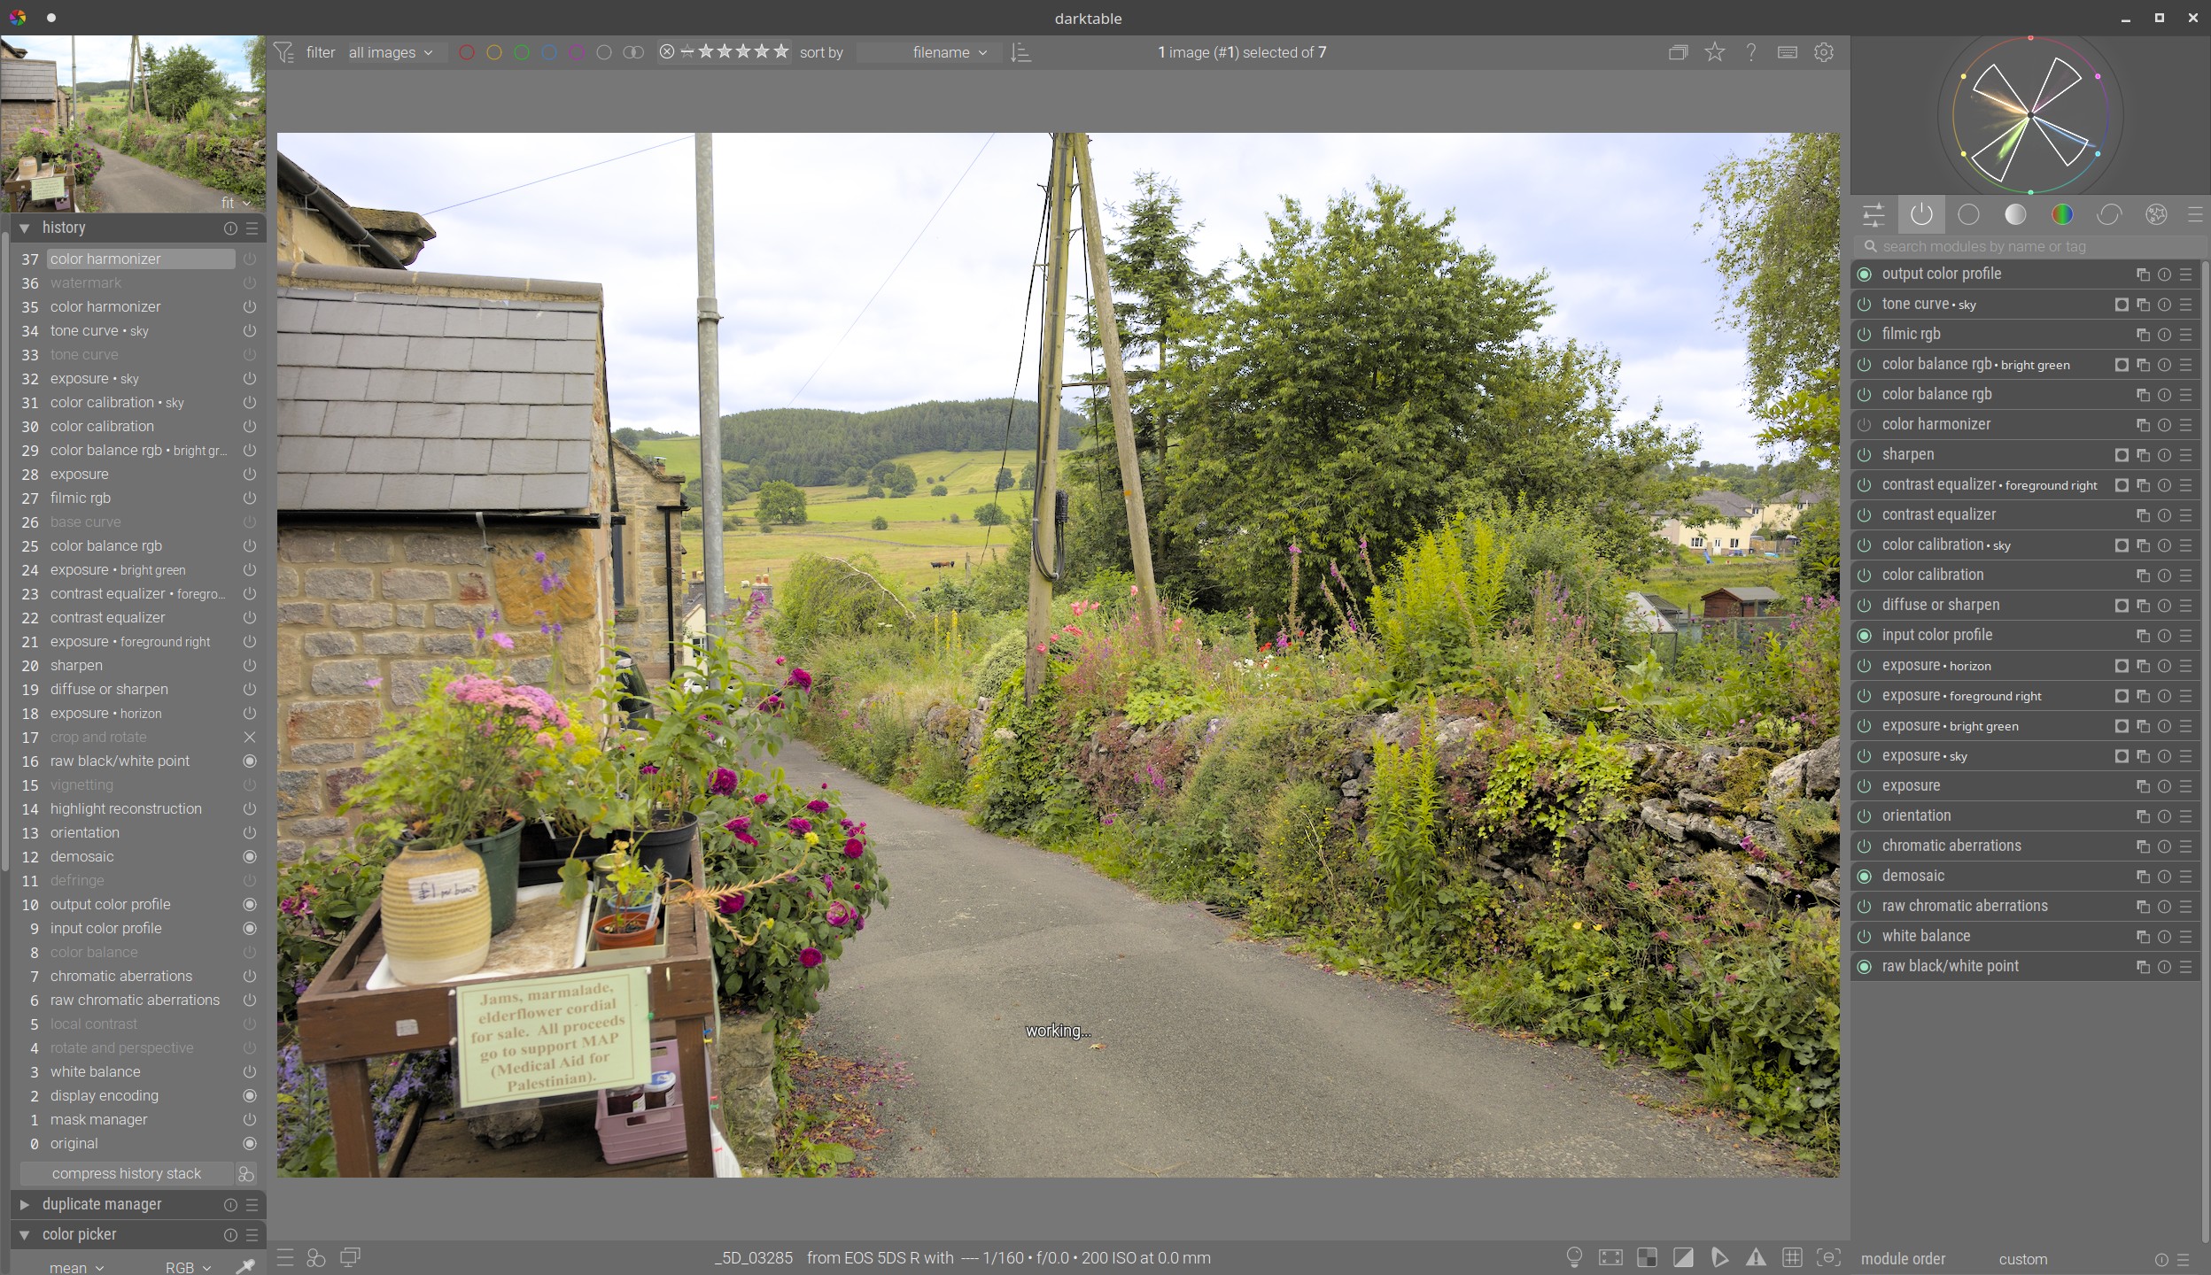
Task: Open global preferences gear icon
Action: (x=1823, y=52)
